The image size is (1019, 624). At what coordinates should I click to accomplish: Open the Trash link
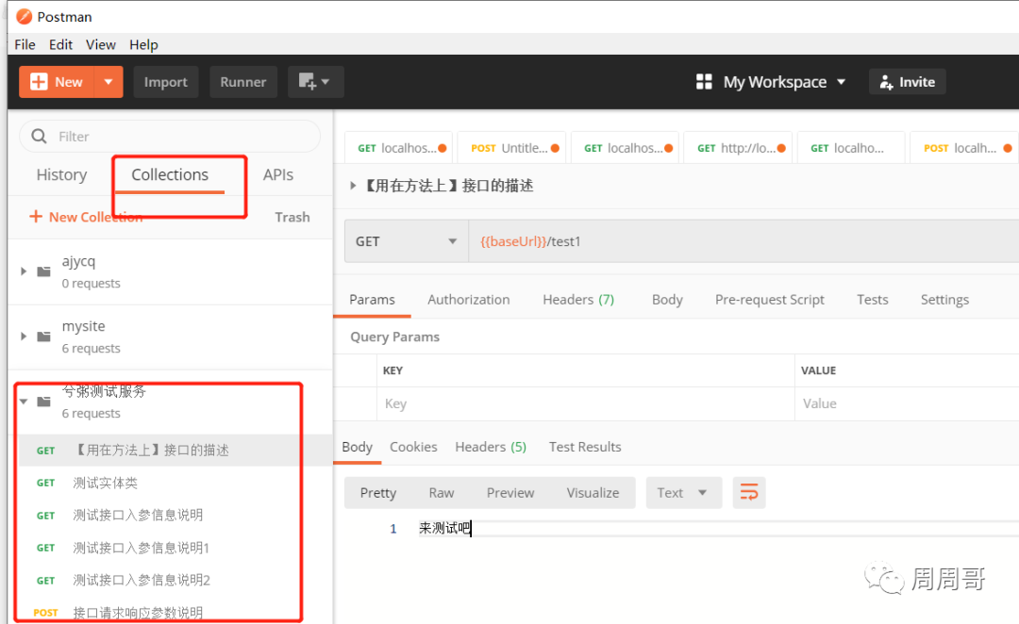(x=292, y=217)
